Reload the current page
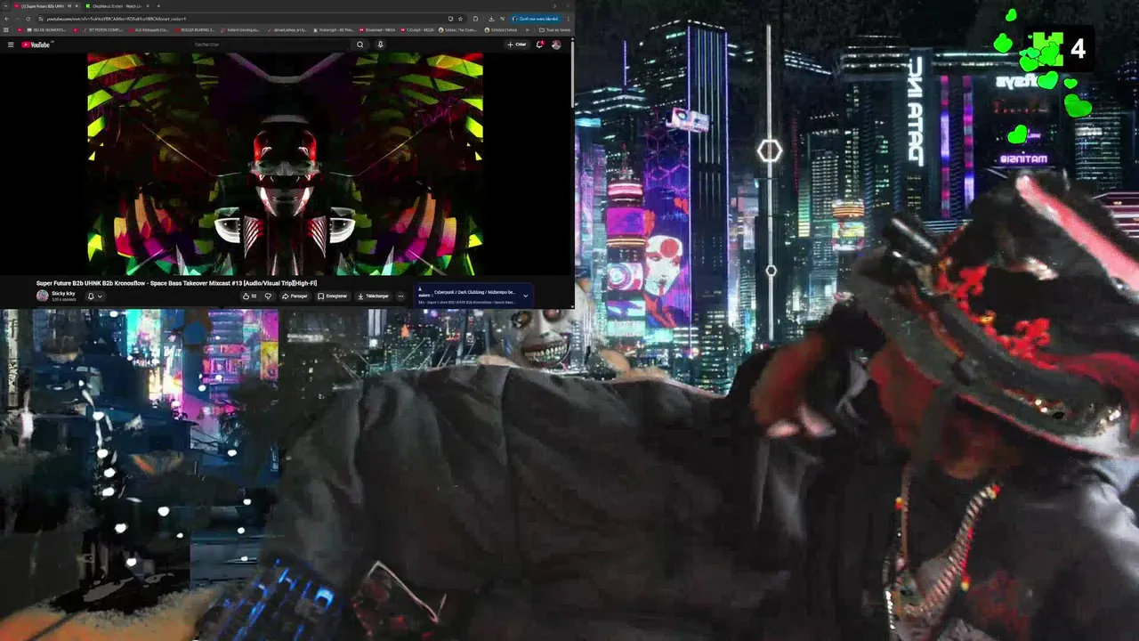 click(x=28, y=19)
